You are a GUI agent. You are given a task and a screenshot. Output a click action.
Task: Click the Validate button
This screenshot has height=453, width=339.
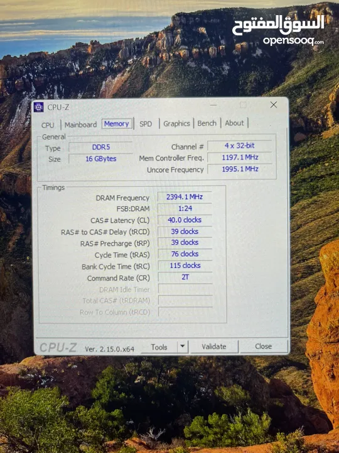(x=213, y=347)
